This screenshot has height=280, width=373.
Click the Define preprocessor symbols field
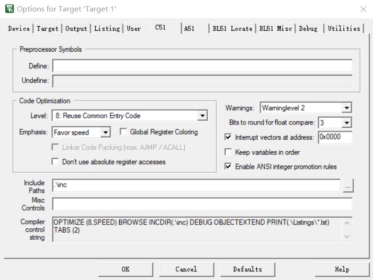click(x=202, y=66)
